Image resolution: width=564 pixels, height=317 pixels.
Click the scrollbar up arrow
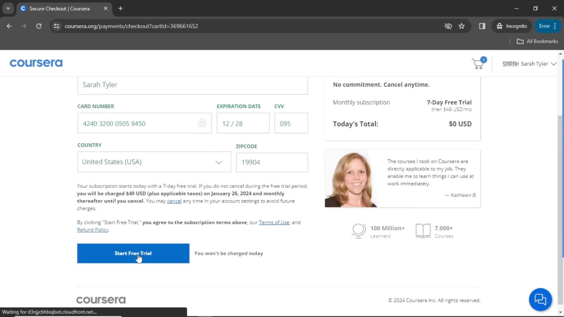[560, 54]
